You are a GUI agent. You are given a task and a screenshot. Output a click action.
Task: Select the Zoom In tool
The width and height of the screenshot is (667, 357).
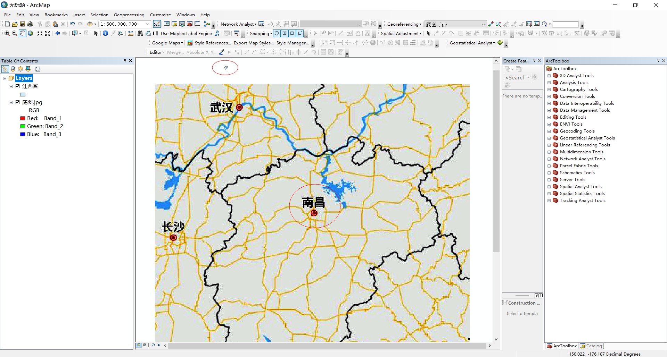click(7, 33)
